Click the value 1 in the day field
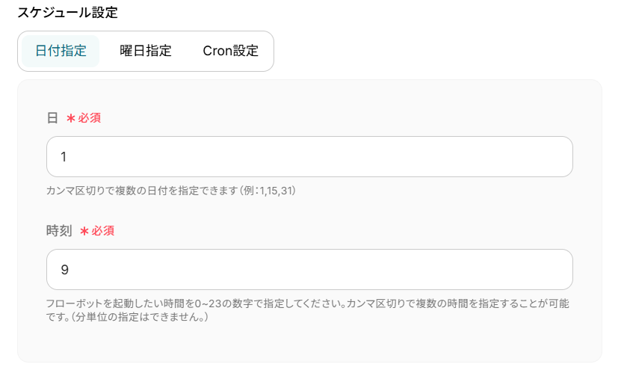 64,157
